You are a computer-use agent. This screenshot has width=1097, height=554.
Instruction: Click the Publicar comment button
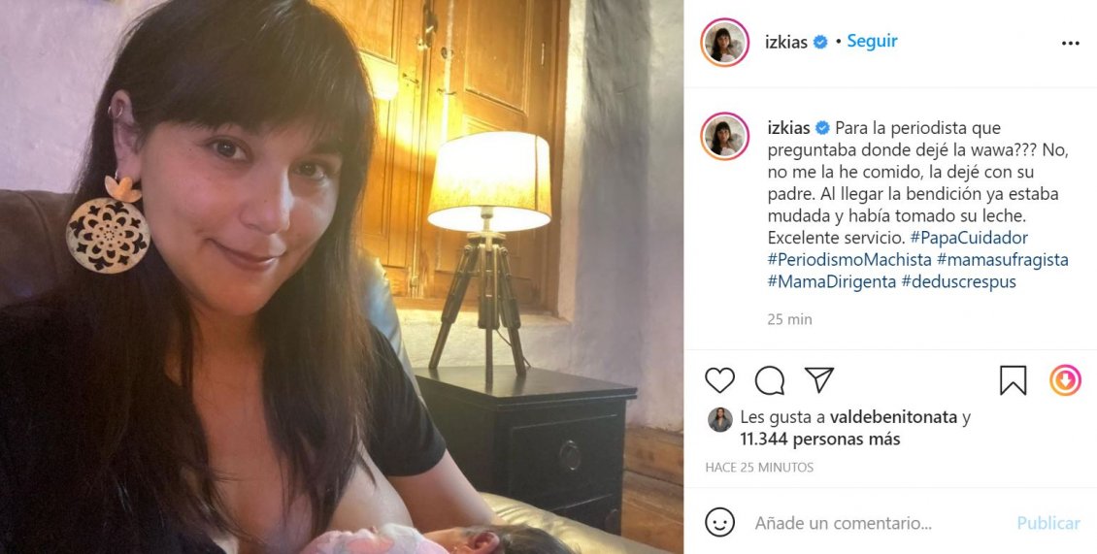coord(1048,523)
